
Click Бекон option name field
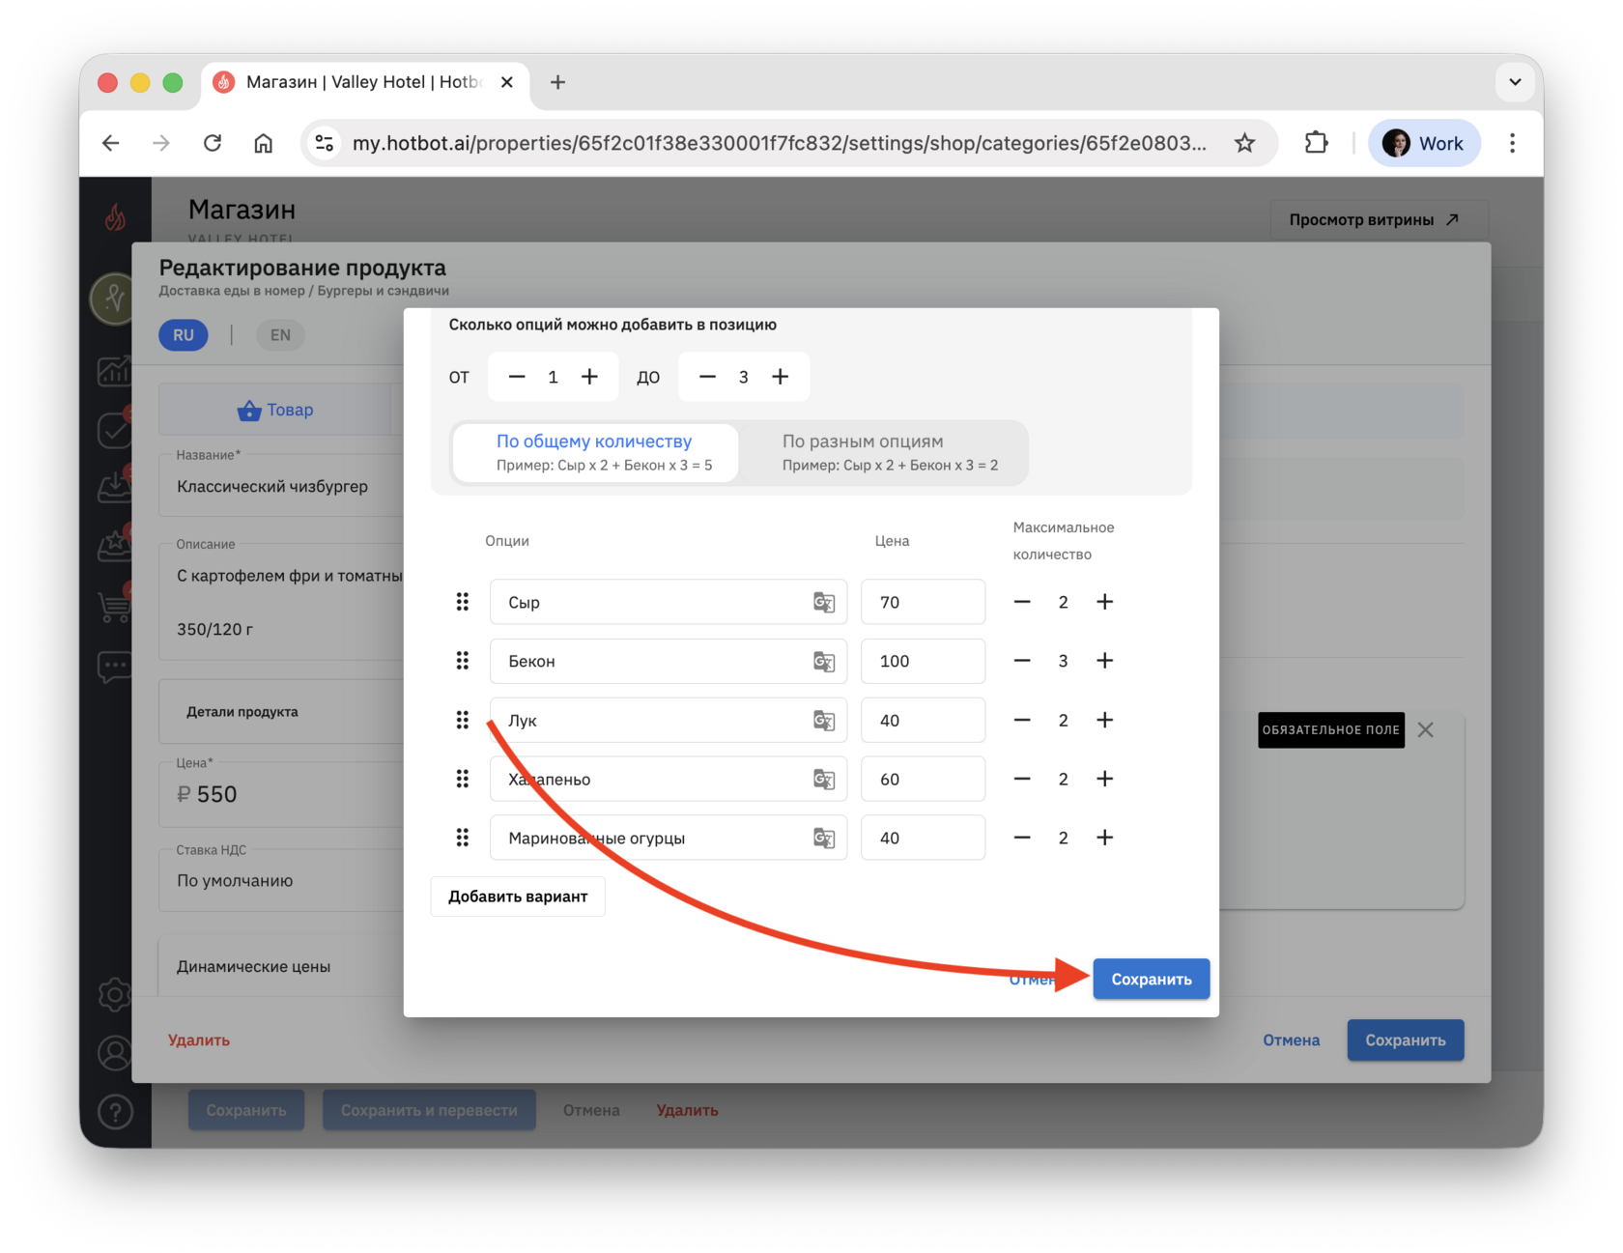[669, 661]
